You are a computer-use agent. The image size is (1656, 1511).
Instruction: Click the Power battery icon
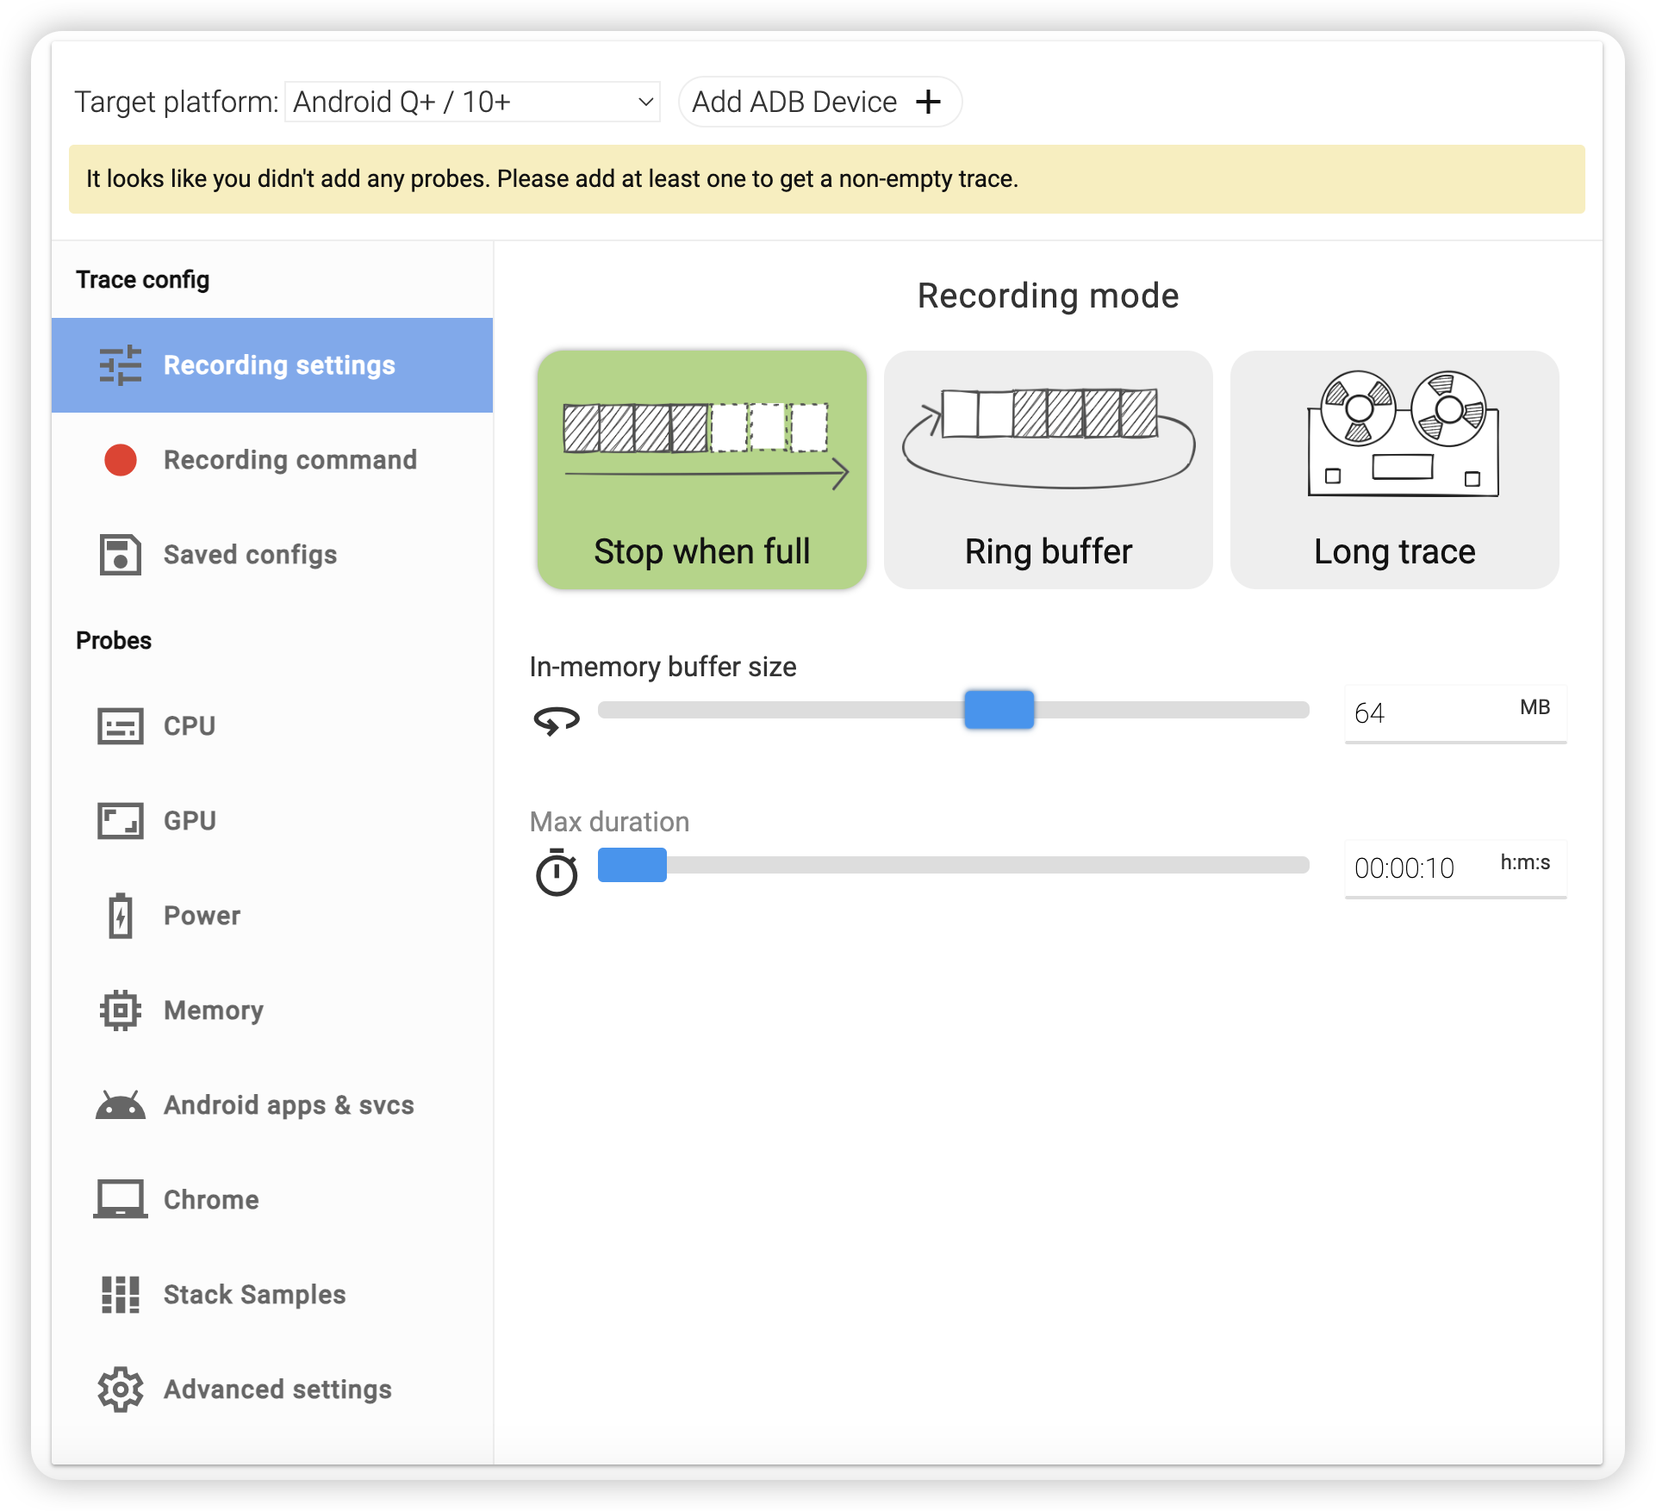point(120,916)
